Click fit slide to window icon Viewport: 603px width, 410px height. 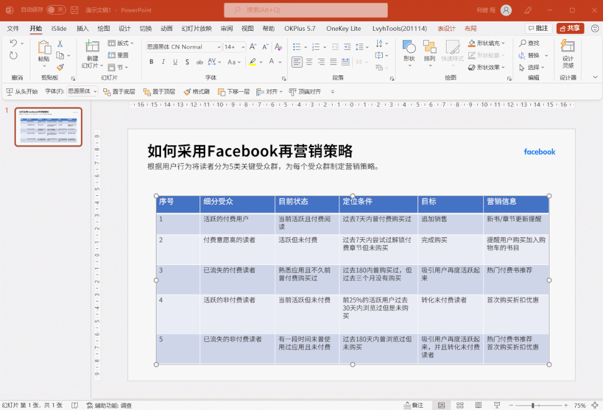(595, 405)
